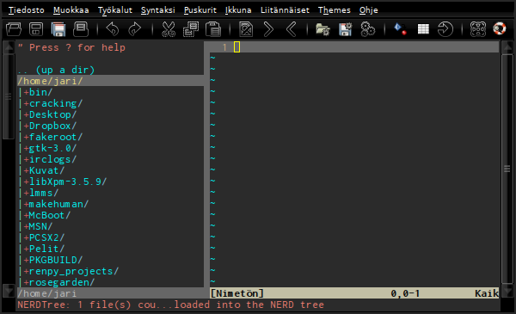Screen dimensions: 516x314
Task: Click the /home/jari NERDTree status line
Action: [111, 293]
